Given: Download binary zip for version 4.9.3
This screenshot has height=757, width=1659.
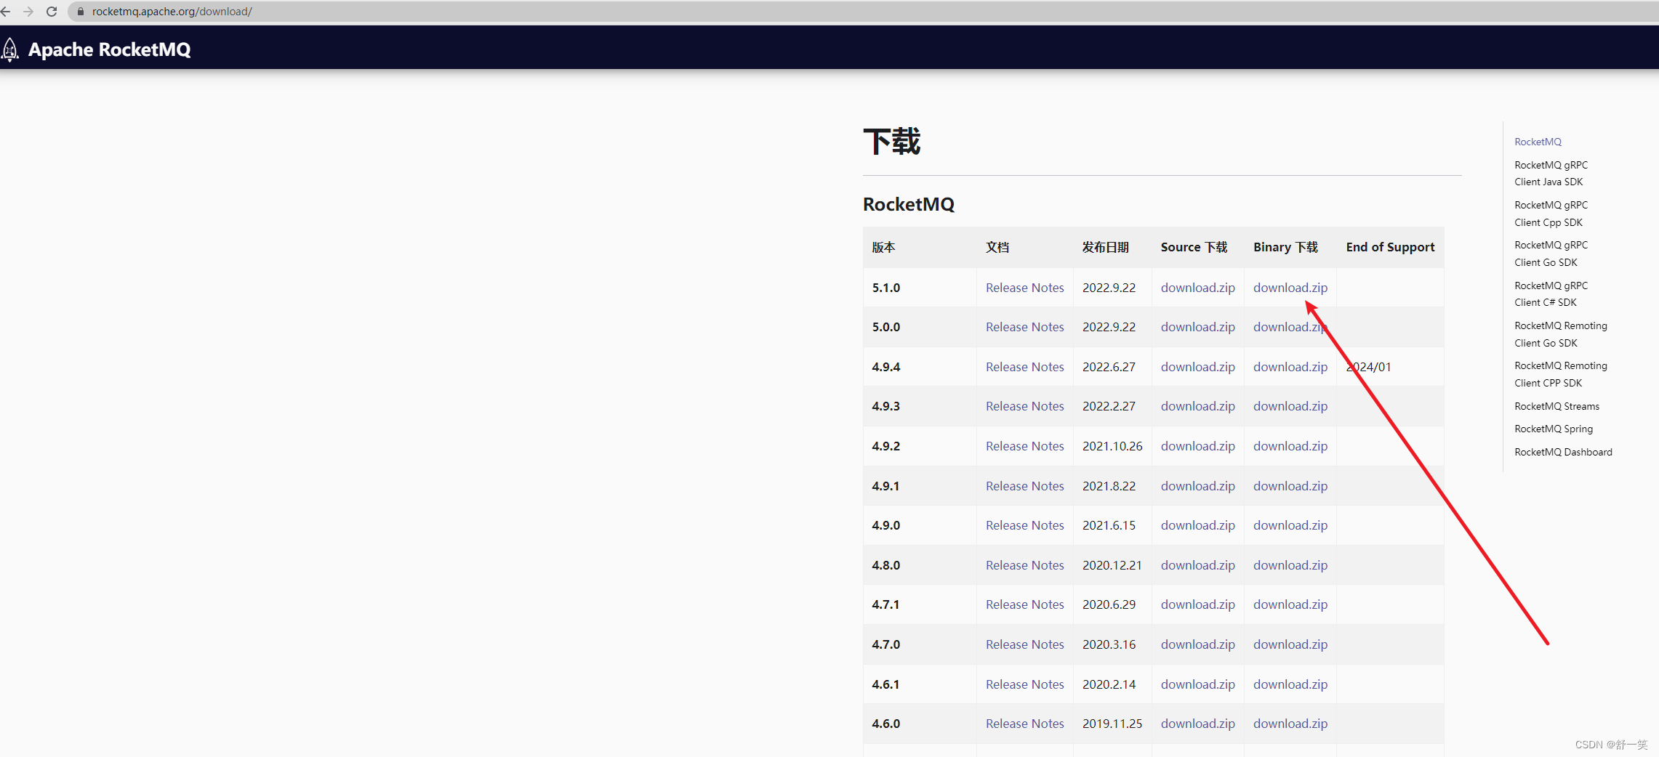Looking at the screenshot, I should pos(1290,406).
